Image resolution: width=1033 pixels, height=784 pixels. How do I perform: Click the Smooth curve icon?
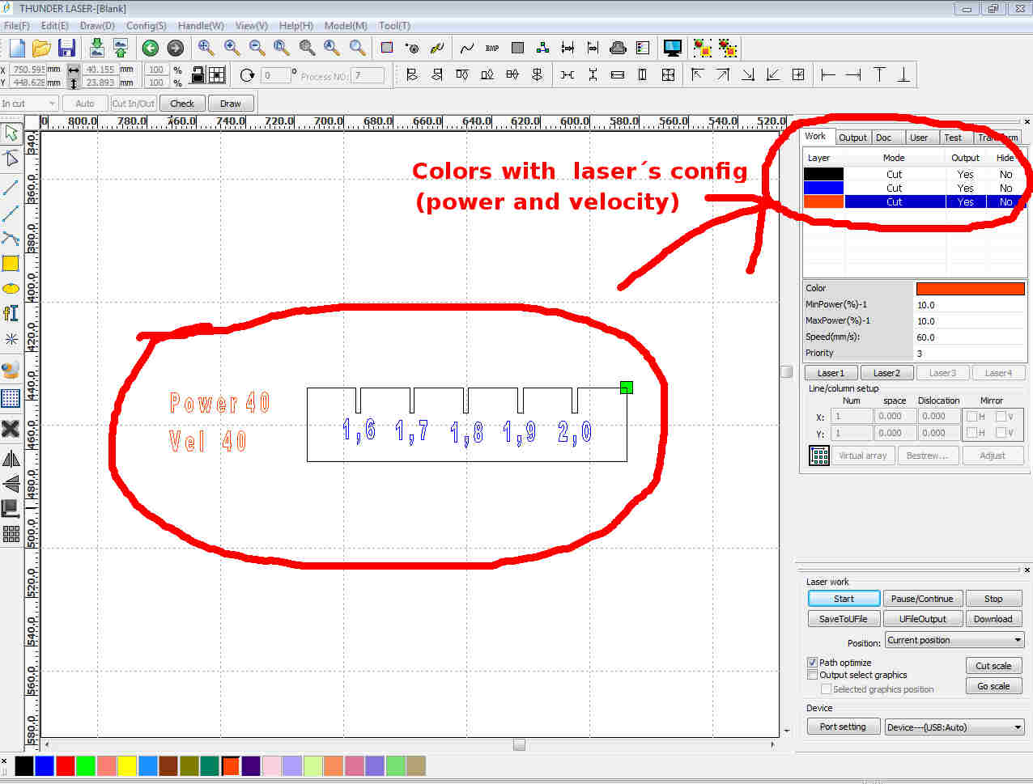click(467, 48)
